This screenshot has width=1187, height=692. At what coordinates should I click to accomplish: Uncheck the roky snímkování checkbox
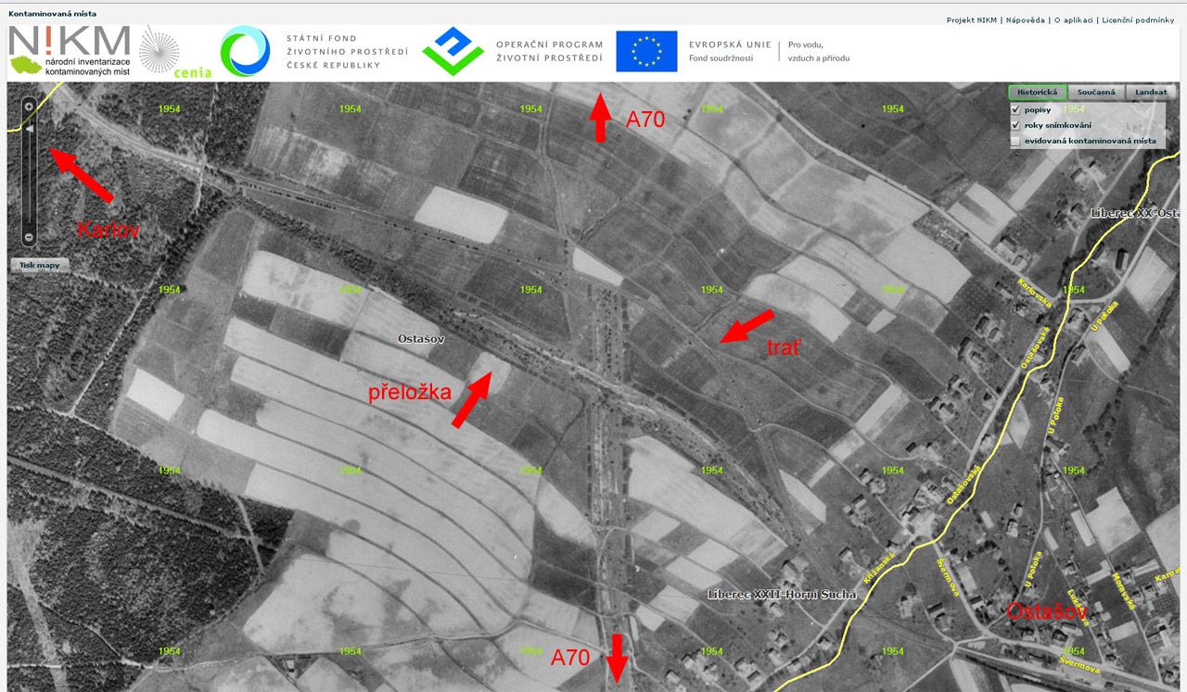1015,125
